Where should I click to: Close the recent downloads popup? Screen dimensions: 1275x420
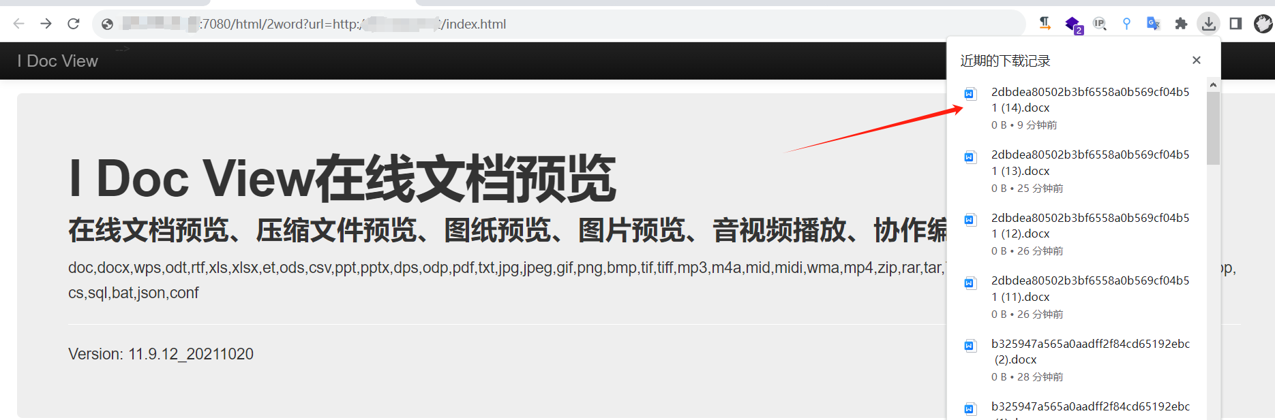(1196, 61)
